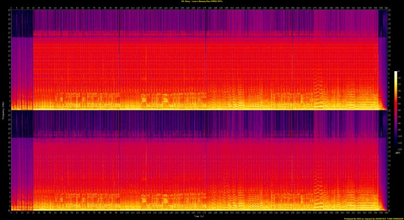404x220 pixels.
Task: Click the spectrogram title text at top
Action: pyautogui.click(x=202, y=2)
